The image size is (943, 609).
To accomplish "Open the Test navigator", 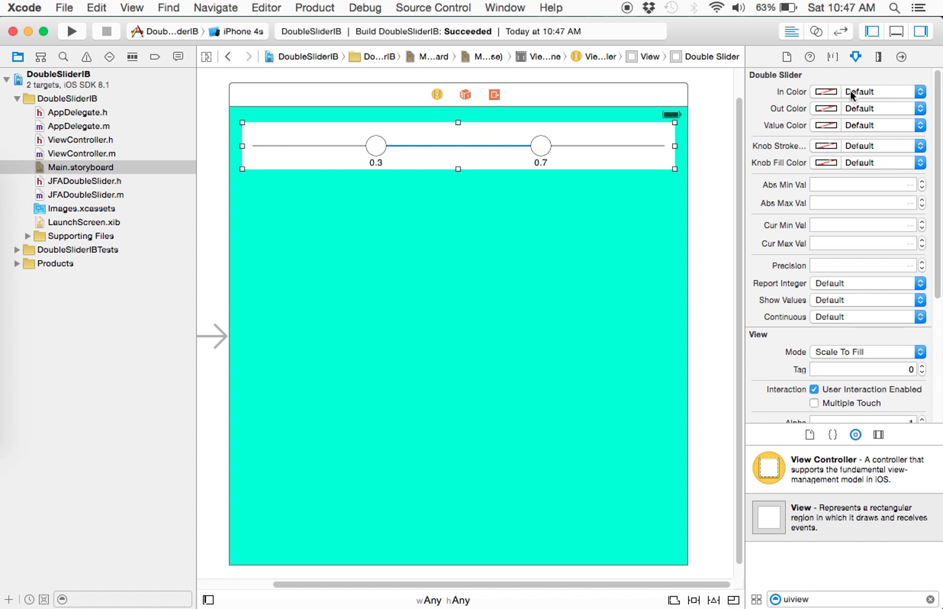I will (109, 57).
